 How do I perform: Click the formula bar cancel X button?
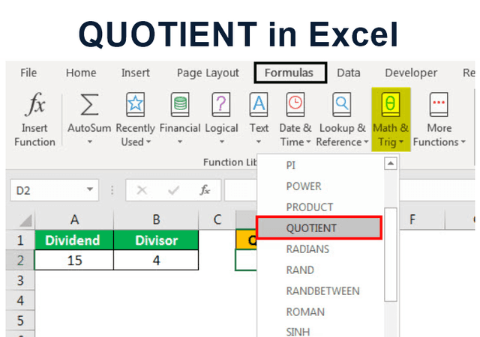pos(142,190)
